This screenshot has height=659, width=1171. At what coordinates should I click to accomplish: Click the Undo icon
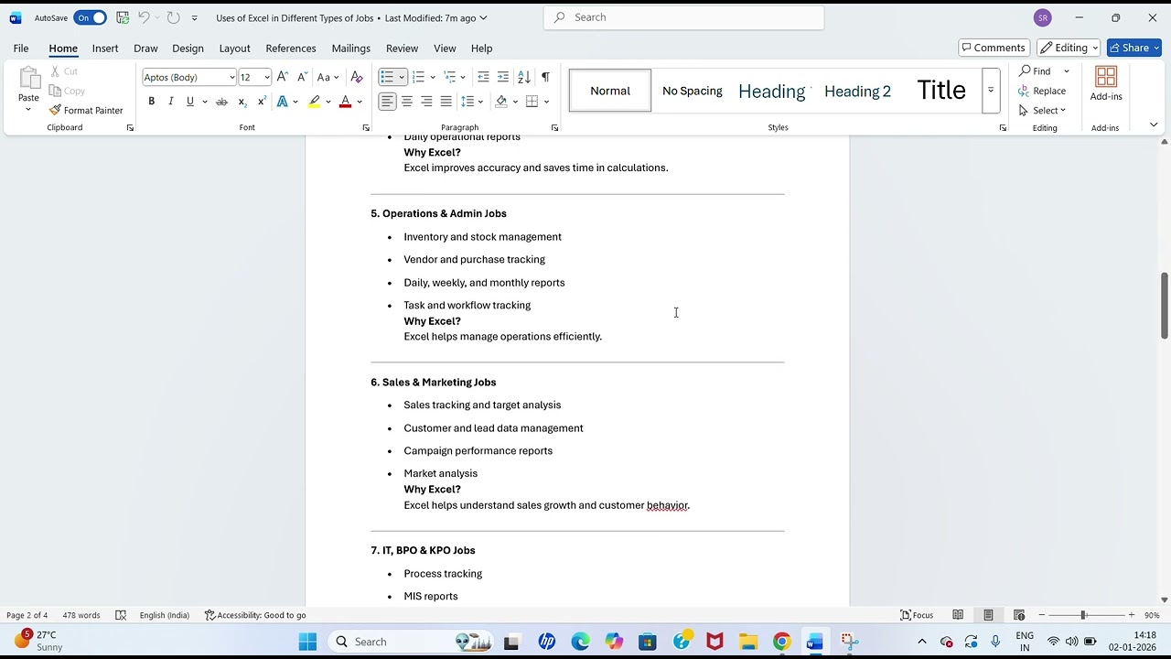point(144,17)
